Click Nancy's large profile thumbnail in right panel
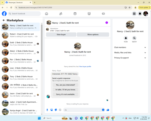 click(130, 25)
